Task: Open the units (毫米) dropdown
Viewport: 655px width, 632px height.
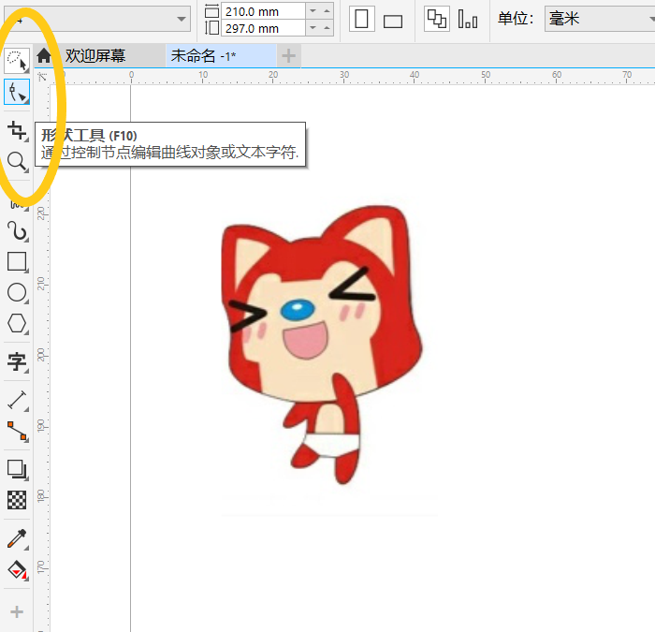Action: click(599, 20)
